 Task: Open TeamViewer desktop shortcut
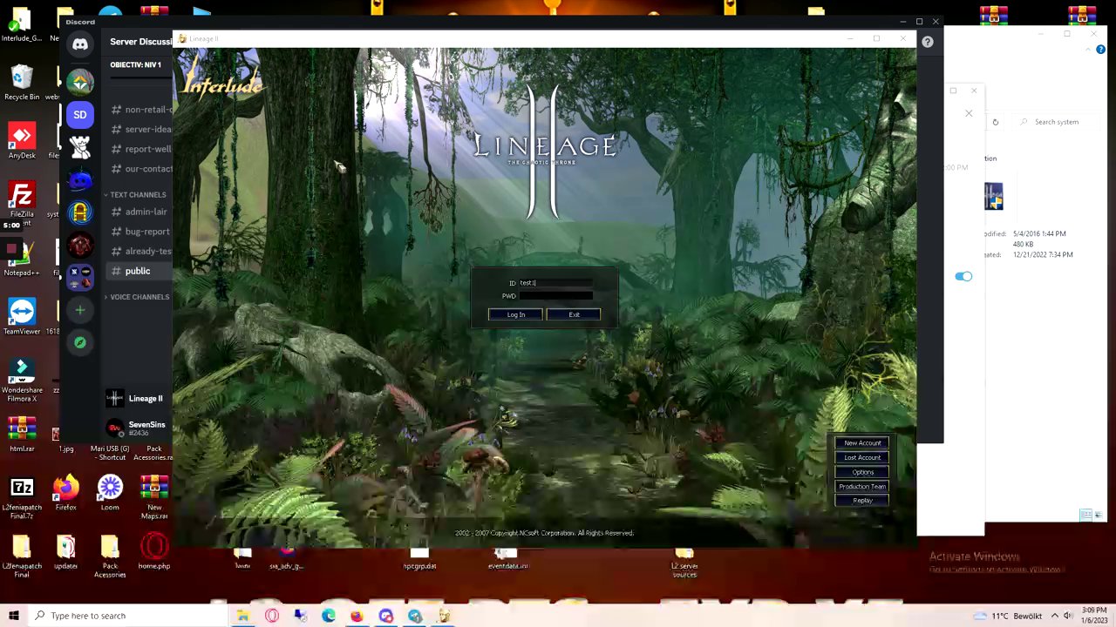point(22,317)
